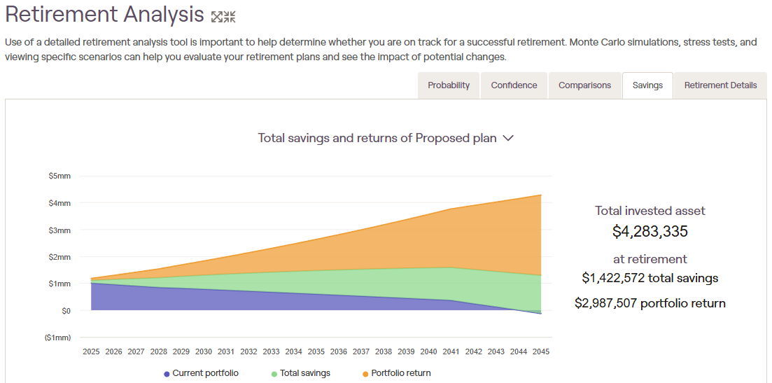Expand the chart title dropdown chevron
Image resolution: width=772 pixels, height=383 pixels.
click(509, 138)
